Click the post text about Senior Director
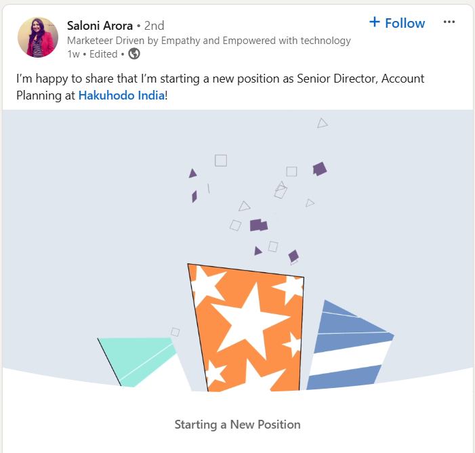The width and height of the screenshot is (475, 453). pyautogui.click(x=220, y=87)
